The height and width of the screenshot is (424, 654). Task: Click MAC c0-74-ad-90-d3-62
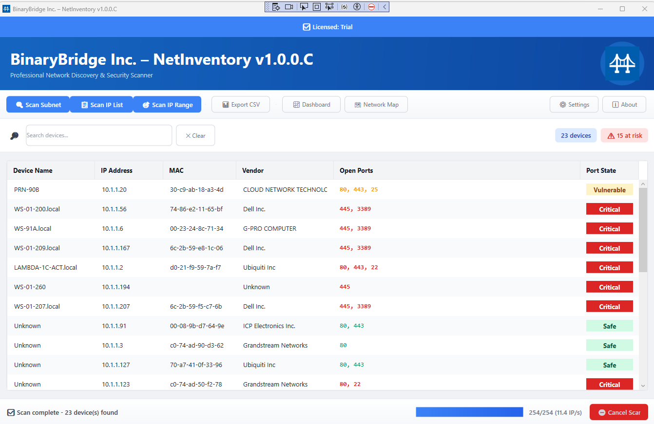197,346
